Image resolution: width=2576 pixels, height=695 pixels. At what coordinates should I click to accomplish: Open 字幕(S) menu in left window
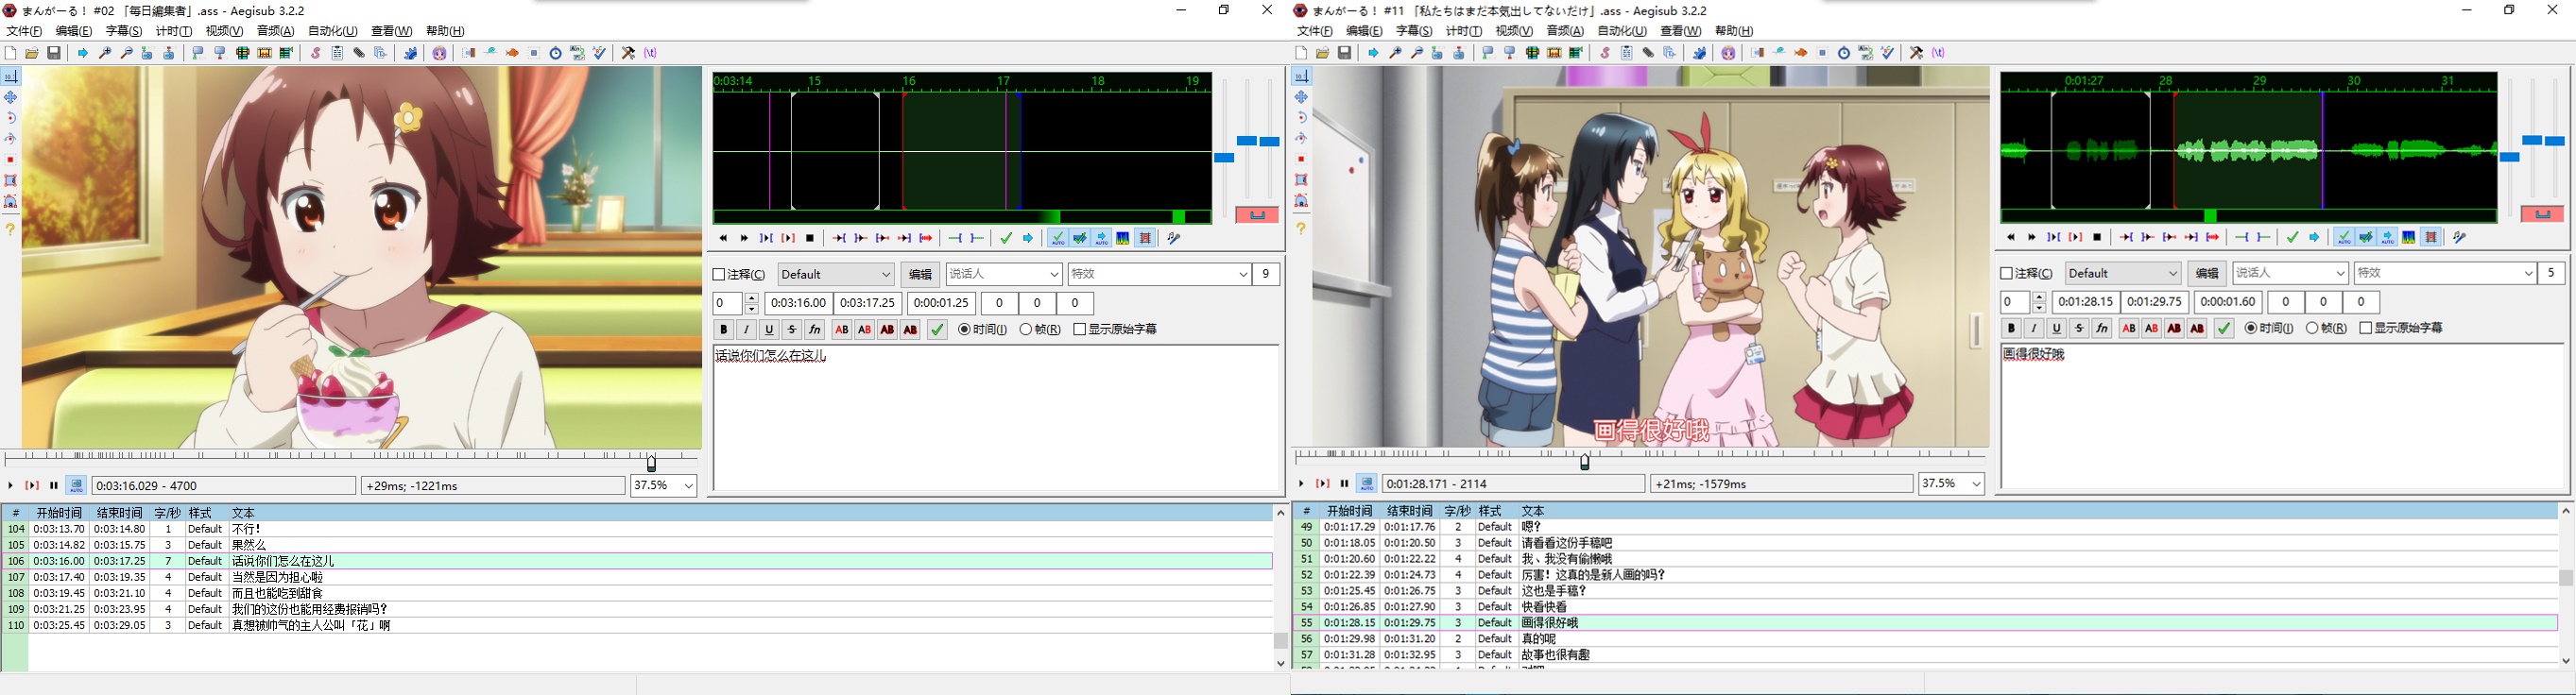point(124,31)
